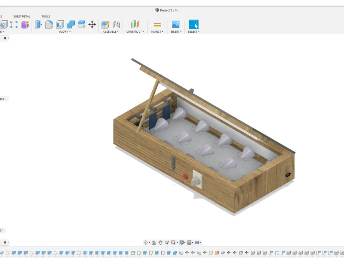Click the Zoom tool in the navigation bar
344x258 pixels.
coord(166,242)
